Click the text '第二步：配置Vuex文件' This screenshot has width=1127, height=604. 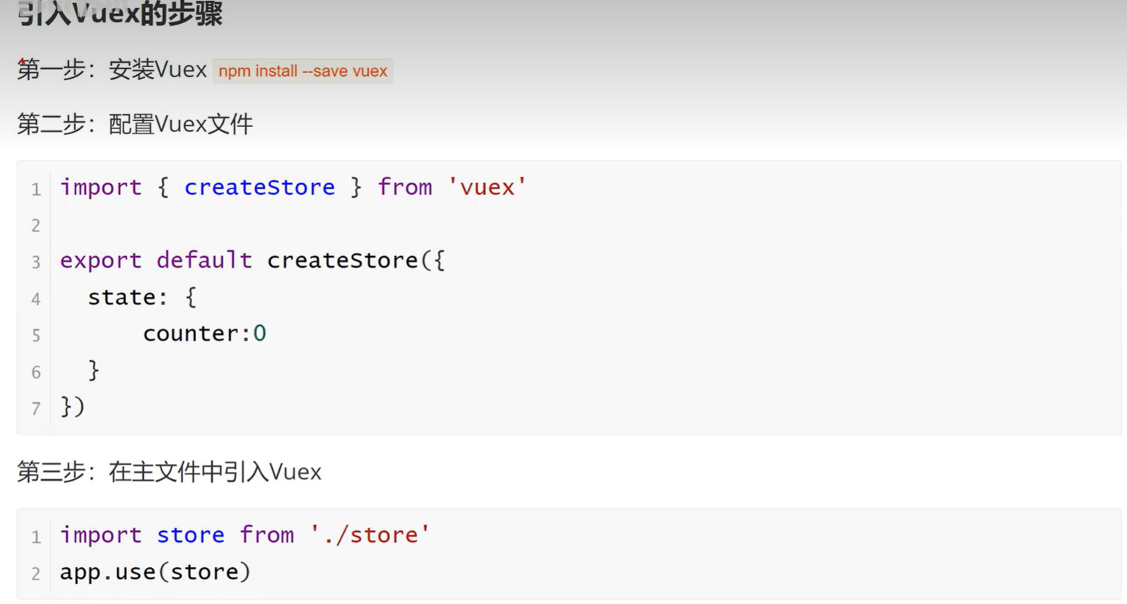point(135,124)
